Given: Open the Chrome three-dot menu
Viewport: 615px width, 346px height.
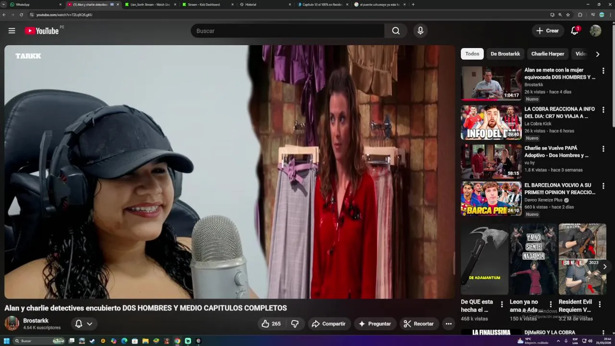Looking at the screenshot, I should (611, 15).
